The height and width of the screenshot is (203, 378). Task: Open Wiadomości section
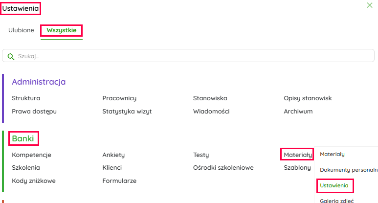(x=211, y=111)
